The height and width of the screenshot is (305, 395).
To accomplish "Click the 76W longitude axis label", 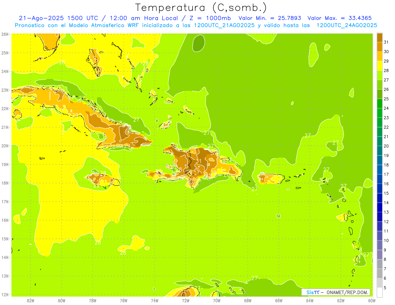I will 124,300.
